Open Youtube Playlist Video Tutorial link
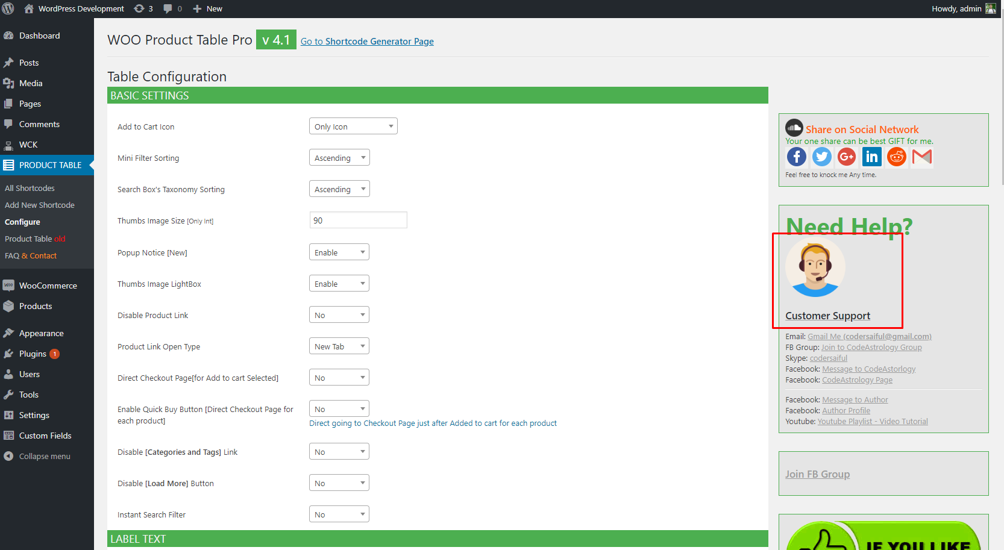This screenshot has height=550, width=1004. tap(872, 421)
